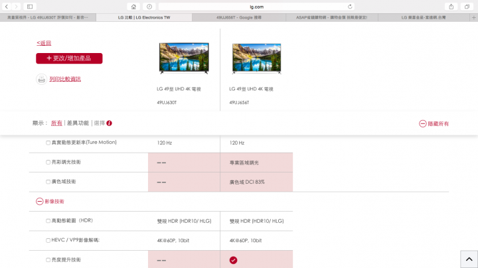
Task: Toggle the Safari sidebar icon
Action: [30, 7]
